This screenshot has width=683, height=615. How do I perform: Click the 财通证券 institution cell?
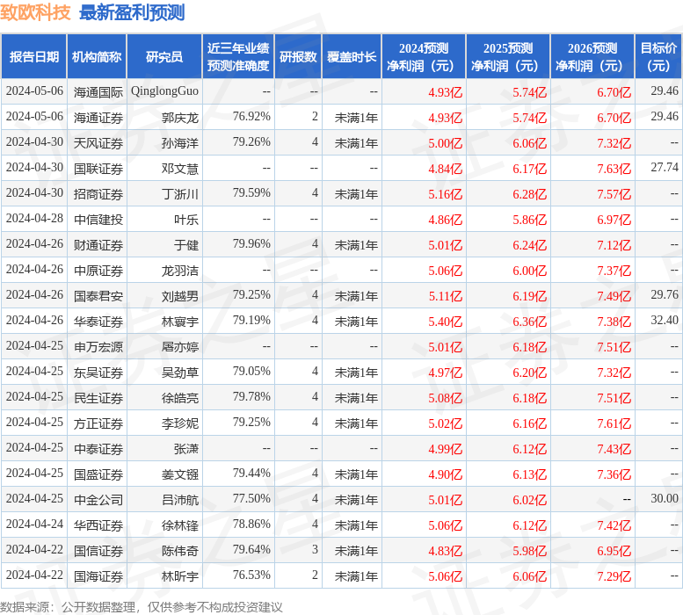(98, 244)
